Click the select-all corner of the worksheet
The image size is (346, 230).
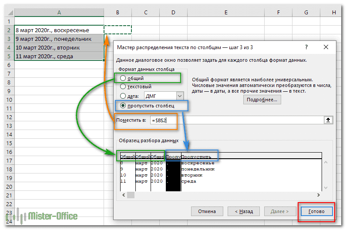tap(7, 13)
